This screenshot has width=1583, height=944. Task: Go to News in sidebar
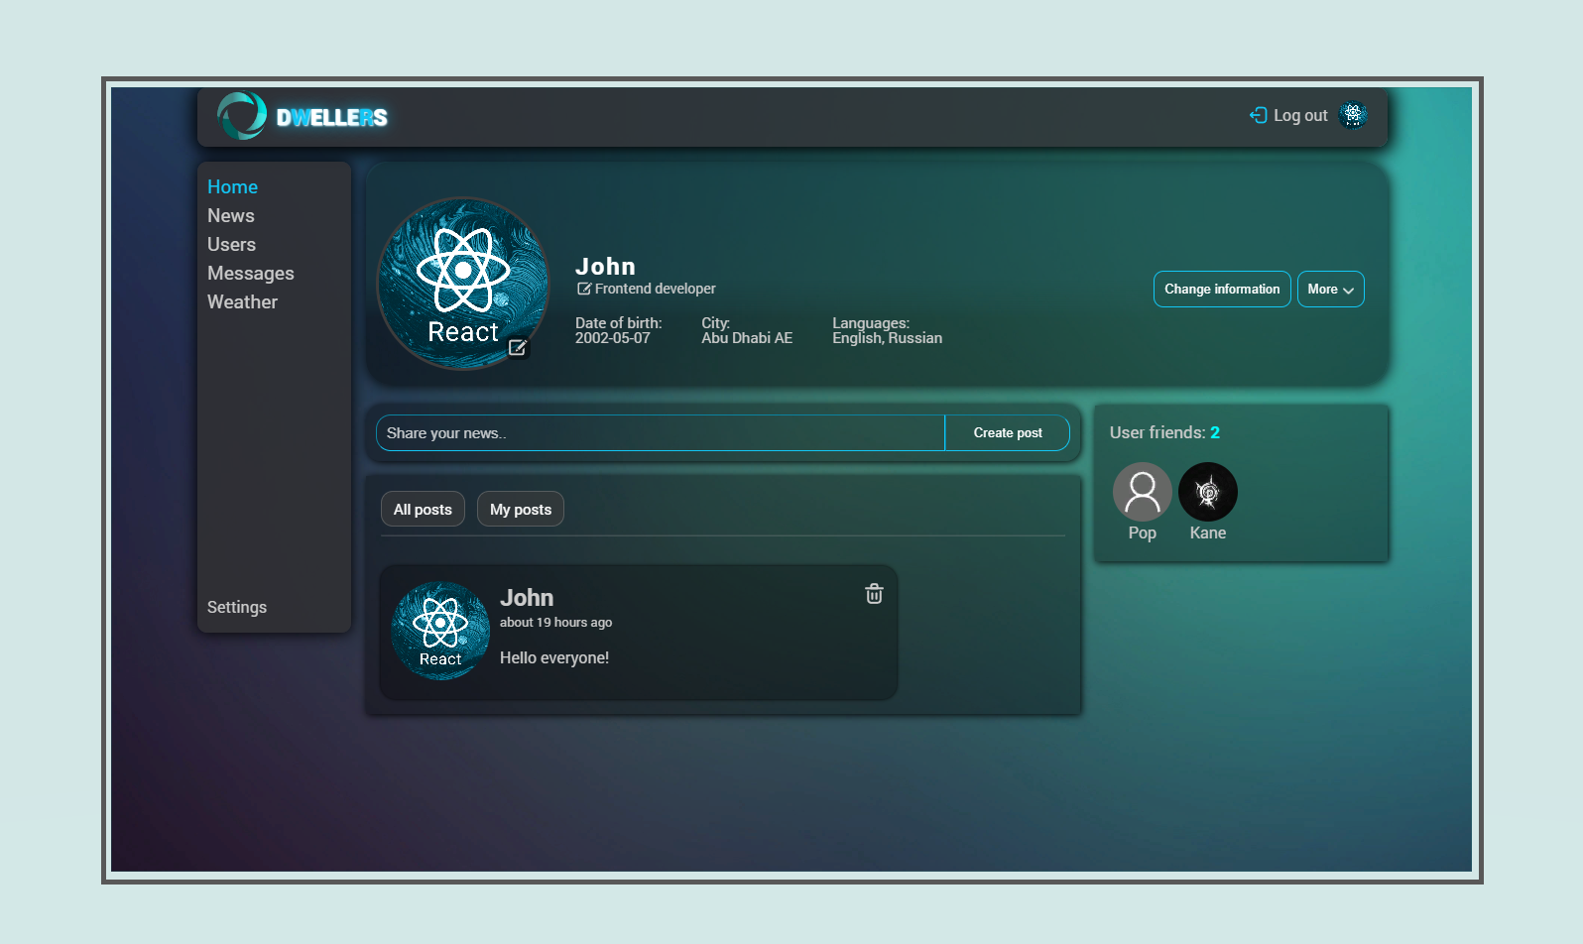[x=231, y=216]
